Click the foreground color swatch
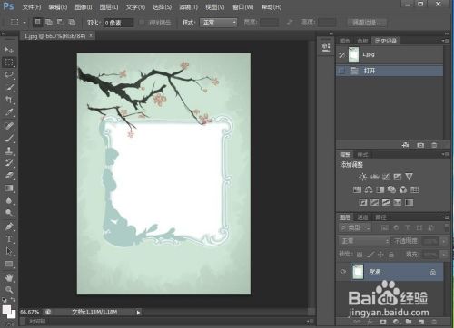Screen dimensions: 454x328 coord(7,310)
